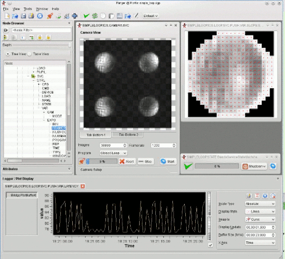Screen dimensions: 285x259
Task: Click the blue plus add icon
Action: coord(75,16)
